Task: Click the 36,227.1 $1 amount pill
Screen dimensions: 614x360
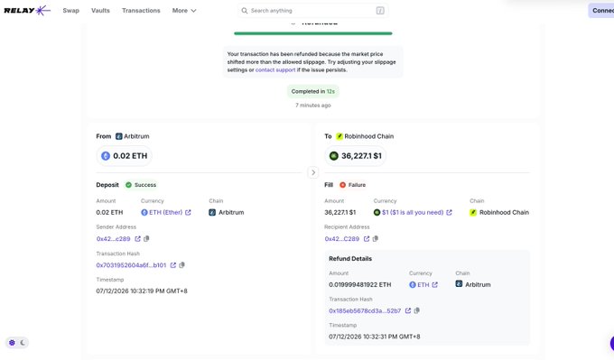Action: 355,156
